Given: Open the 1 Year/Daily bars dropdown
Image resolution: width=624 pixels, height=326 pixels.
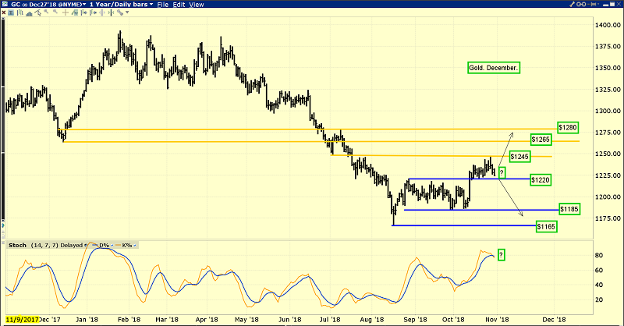Looking at the screenshot, I should [122, 5].
